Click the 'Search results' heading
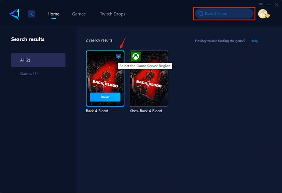 click(x=28, y=39)
